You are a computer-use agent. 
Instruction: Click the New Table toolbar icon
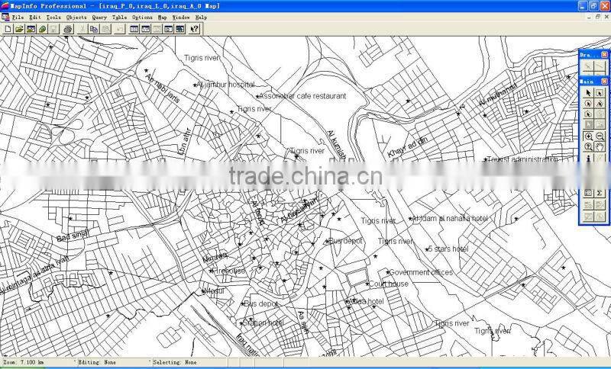8,29
